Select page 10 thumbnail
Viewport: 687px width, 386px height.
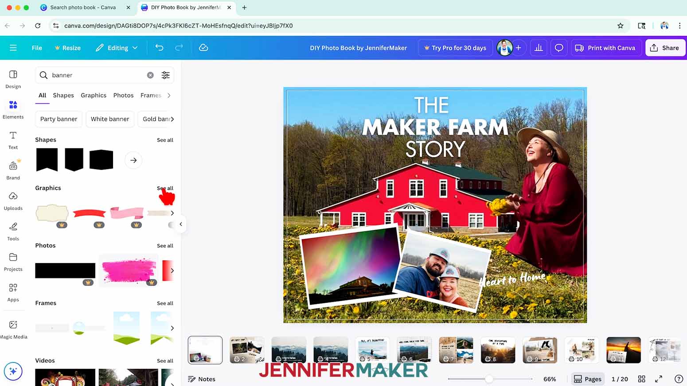(x=582, y=350)
